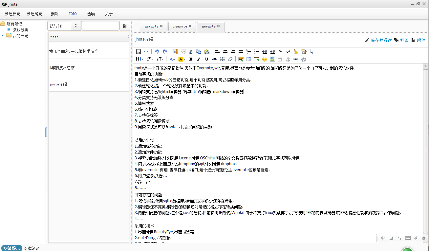Click the save floppy disk icon in editor
Image resolution: width=429 pixels, height=251 pixels.
coord(139,52)
